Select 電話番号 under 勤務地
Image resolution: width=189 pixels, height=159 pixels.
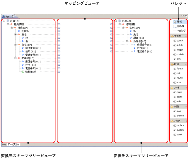pyautogui.click(x=33, y=68)
